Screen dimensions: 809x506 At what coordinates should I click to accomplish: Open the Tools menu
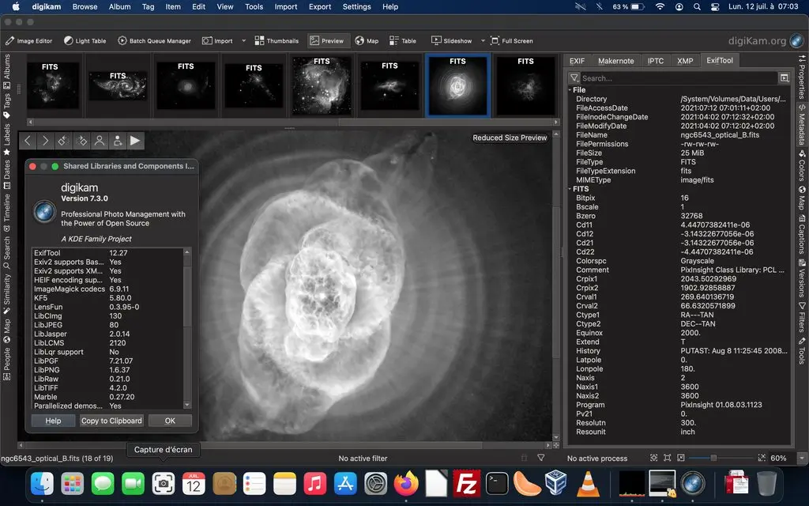tap(254, 6)
